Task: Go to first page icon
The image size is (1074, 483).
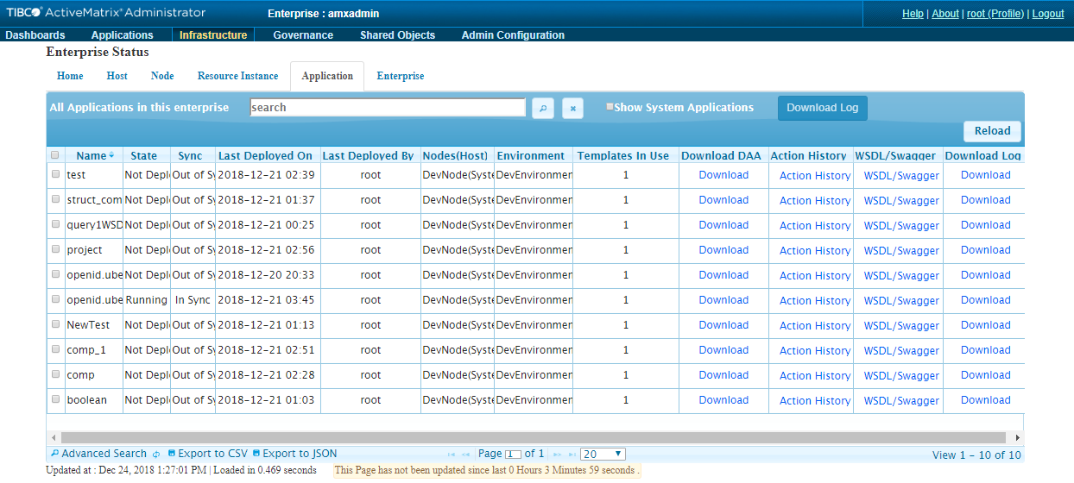Action: 452,455
